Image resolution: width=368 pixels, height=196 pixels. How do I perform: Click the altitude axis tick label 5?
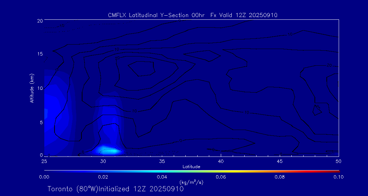41,122
